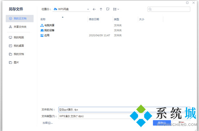Click the 我的设备 device icon
The height and width of the screenshot is (131, 199).
42,30
